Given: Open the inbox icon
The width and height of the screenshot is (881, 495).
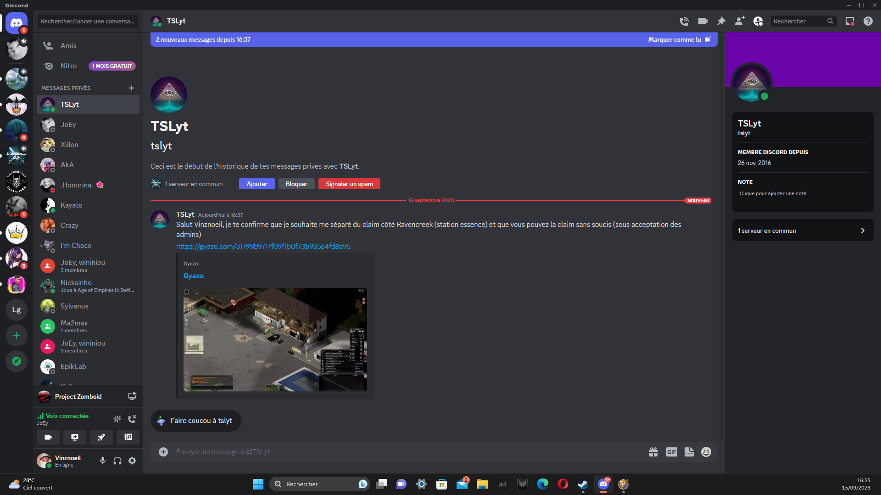Looking at the screenshot, I should (x=850, y=21).
